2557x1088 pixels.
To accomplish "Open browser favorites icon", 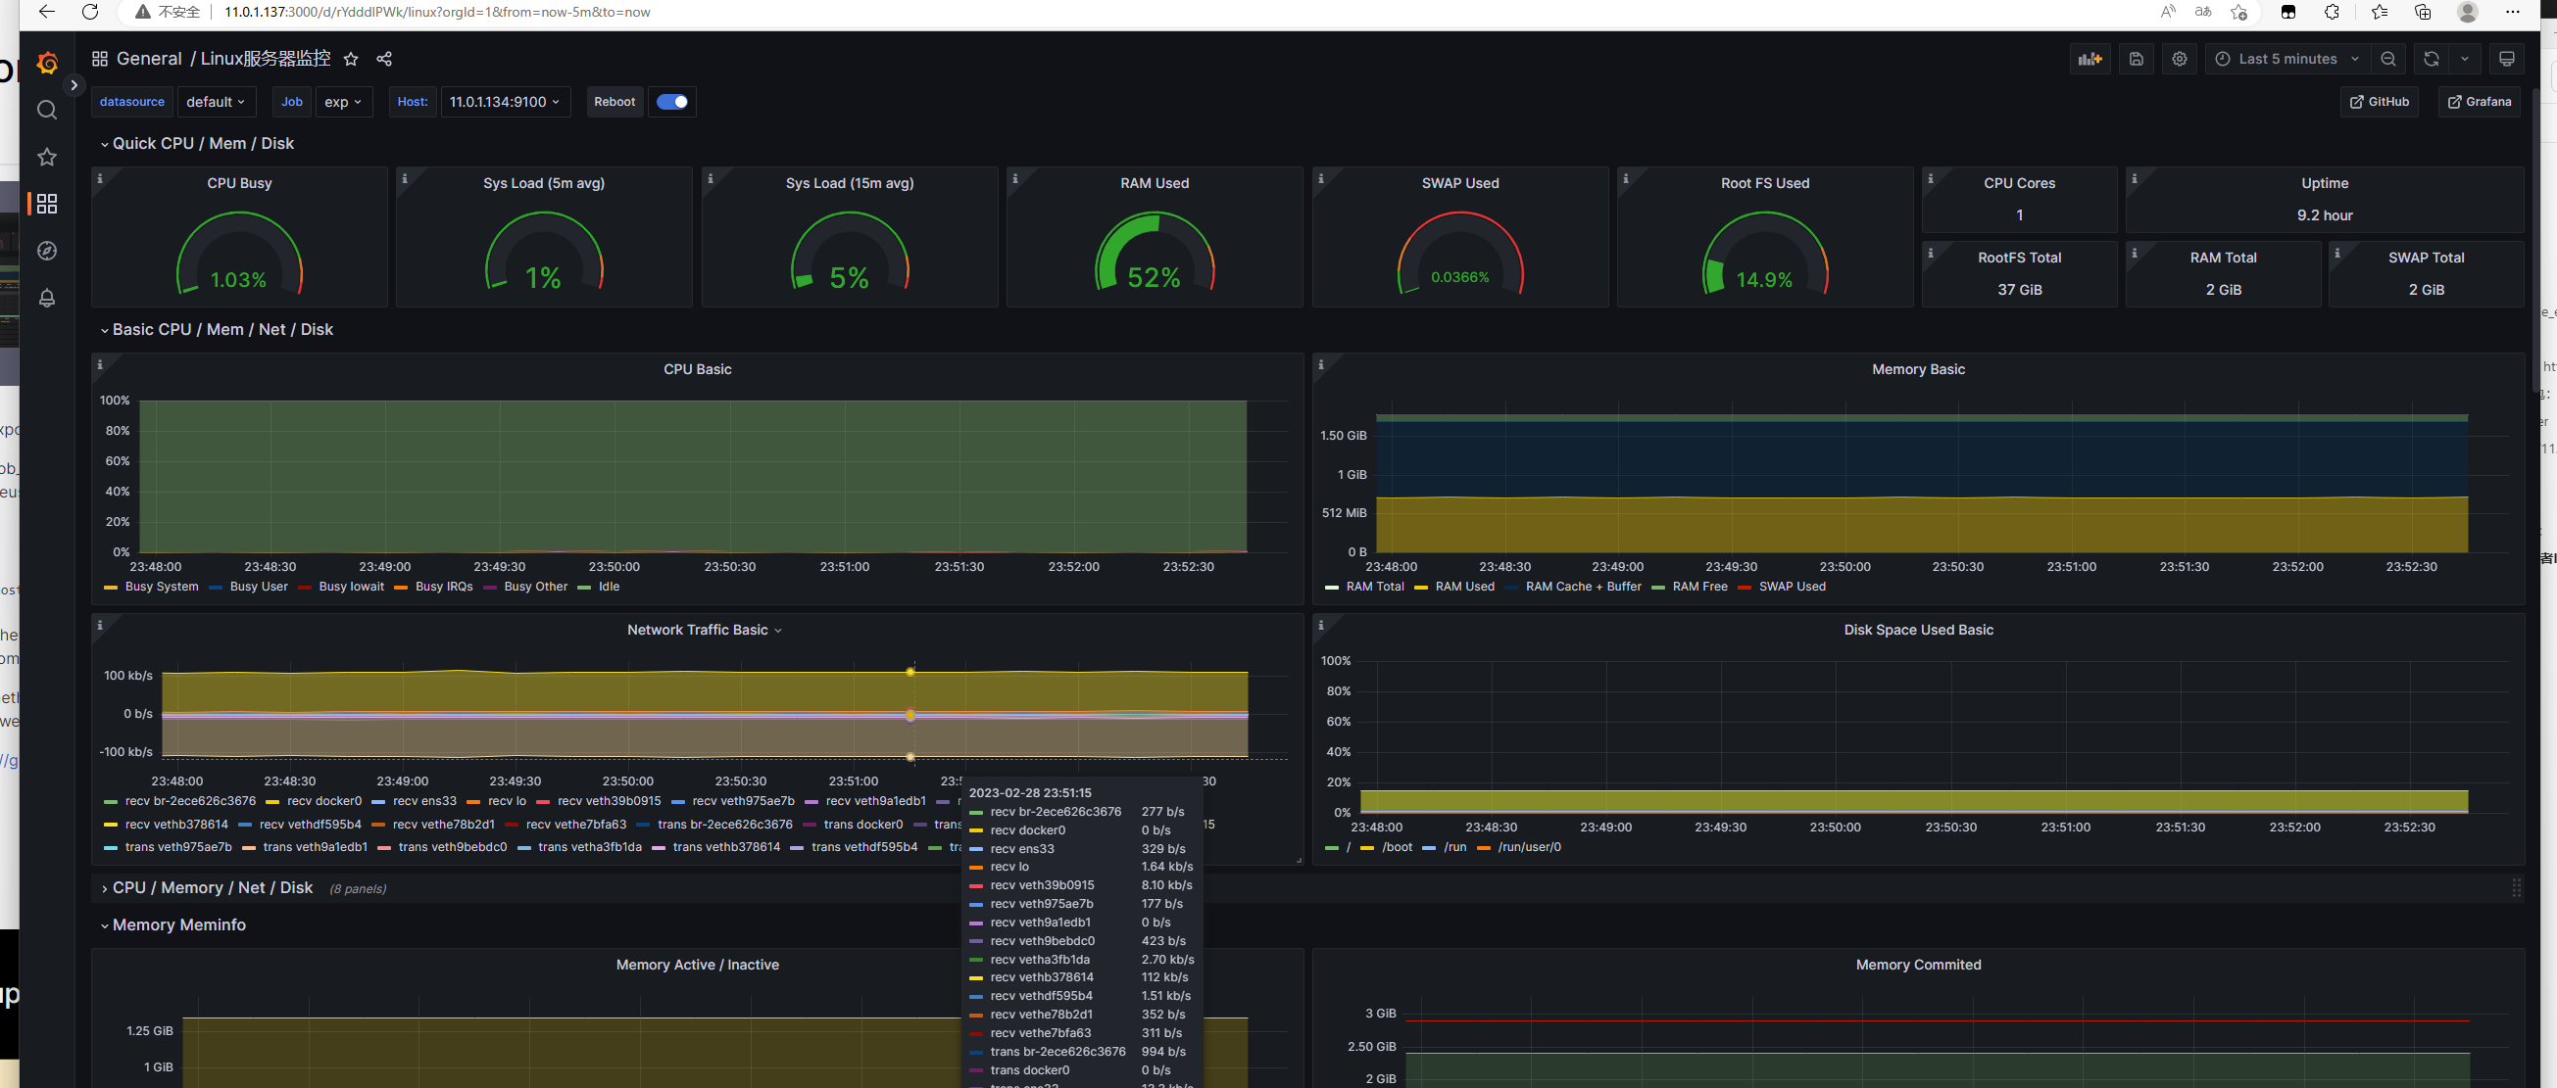I will (2380, 12).
